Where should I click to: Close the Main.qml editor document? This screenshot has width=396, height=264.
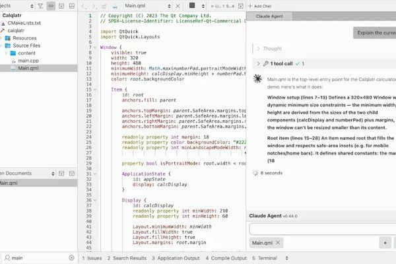click(178, 6)
